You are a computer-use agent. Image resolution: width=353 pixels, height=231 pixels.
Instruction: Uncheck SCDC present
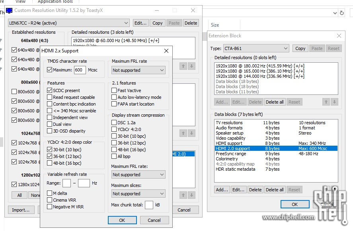click(49, 90)
